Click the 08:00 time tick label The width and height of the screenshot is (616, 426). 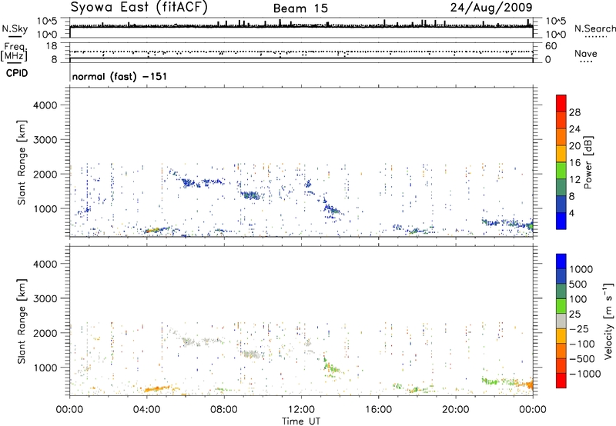223,410
